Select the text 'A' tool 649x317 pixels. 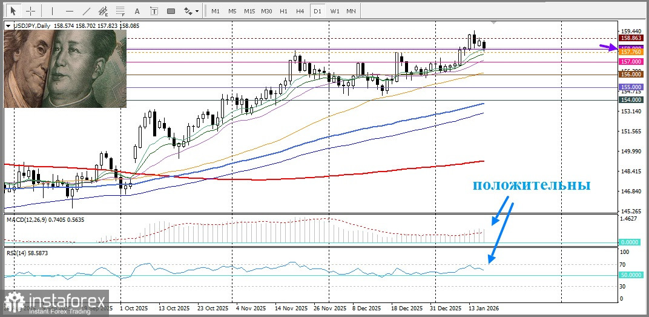click(x=137, y=11)
